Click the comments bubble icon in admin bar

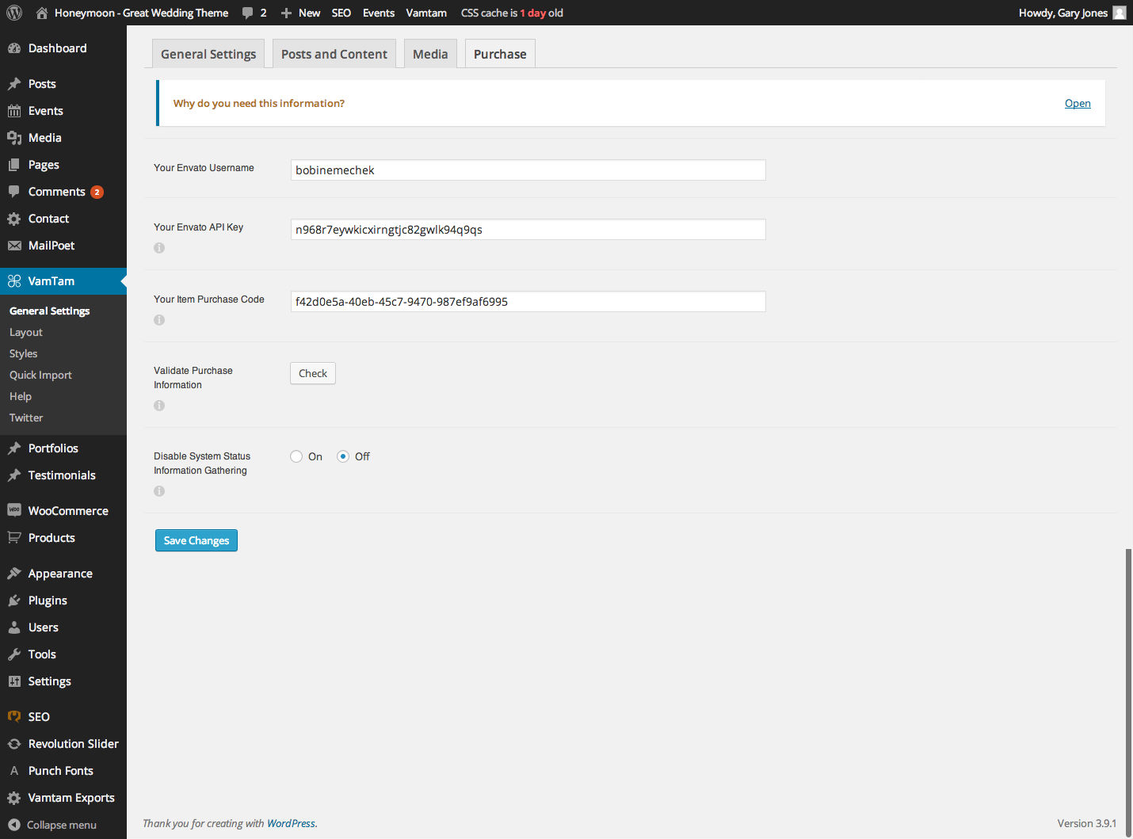[248, 13]
